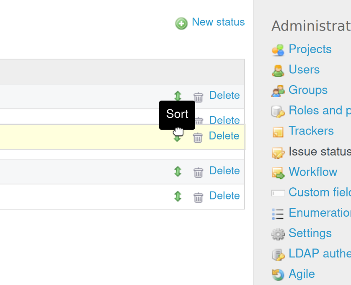Click the Agile icon in the sidebar

point(278,274)
